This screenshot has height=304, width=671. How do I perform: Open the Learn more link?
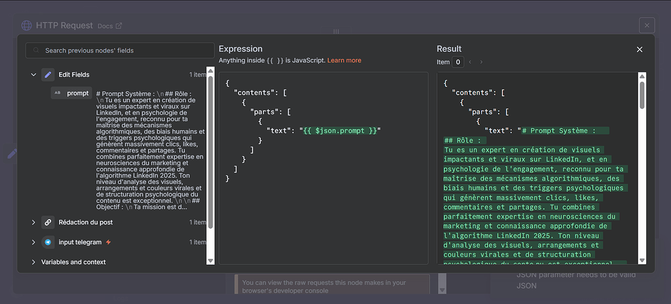pyautogui.click(x=344, y=60)
